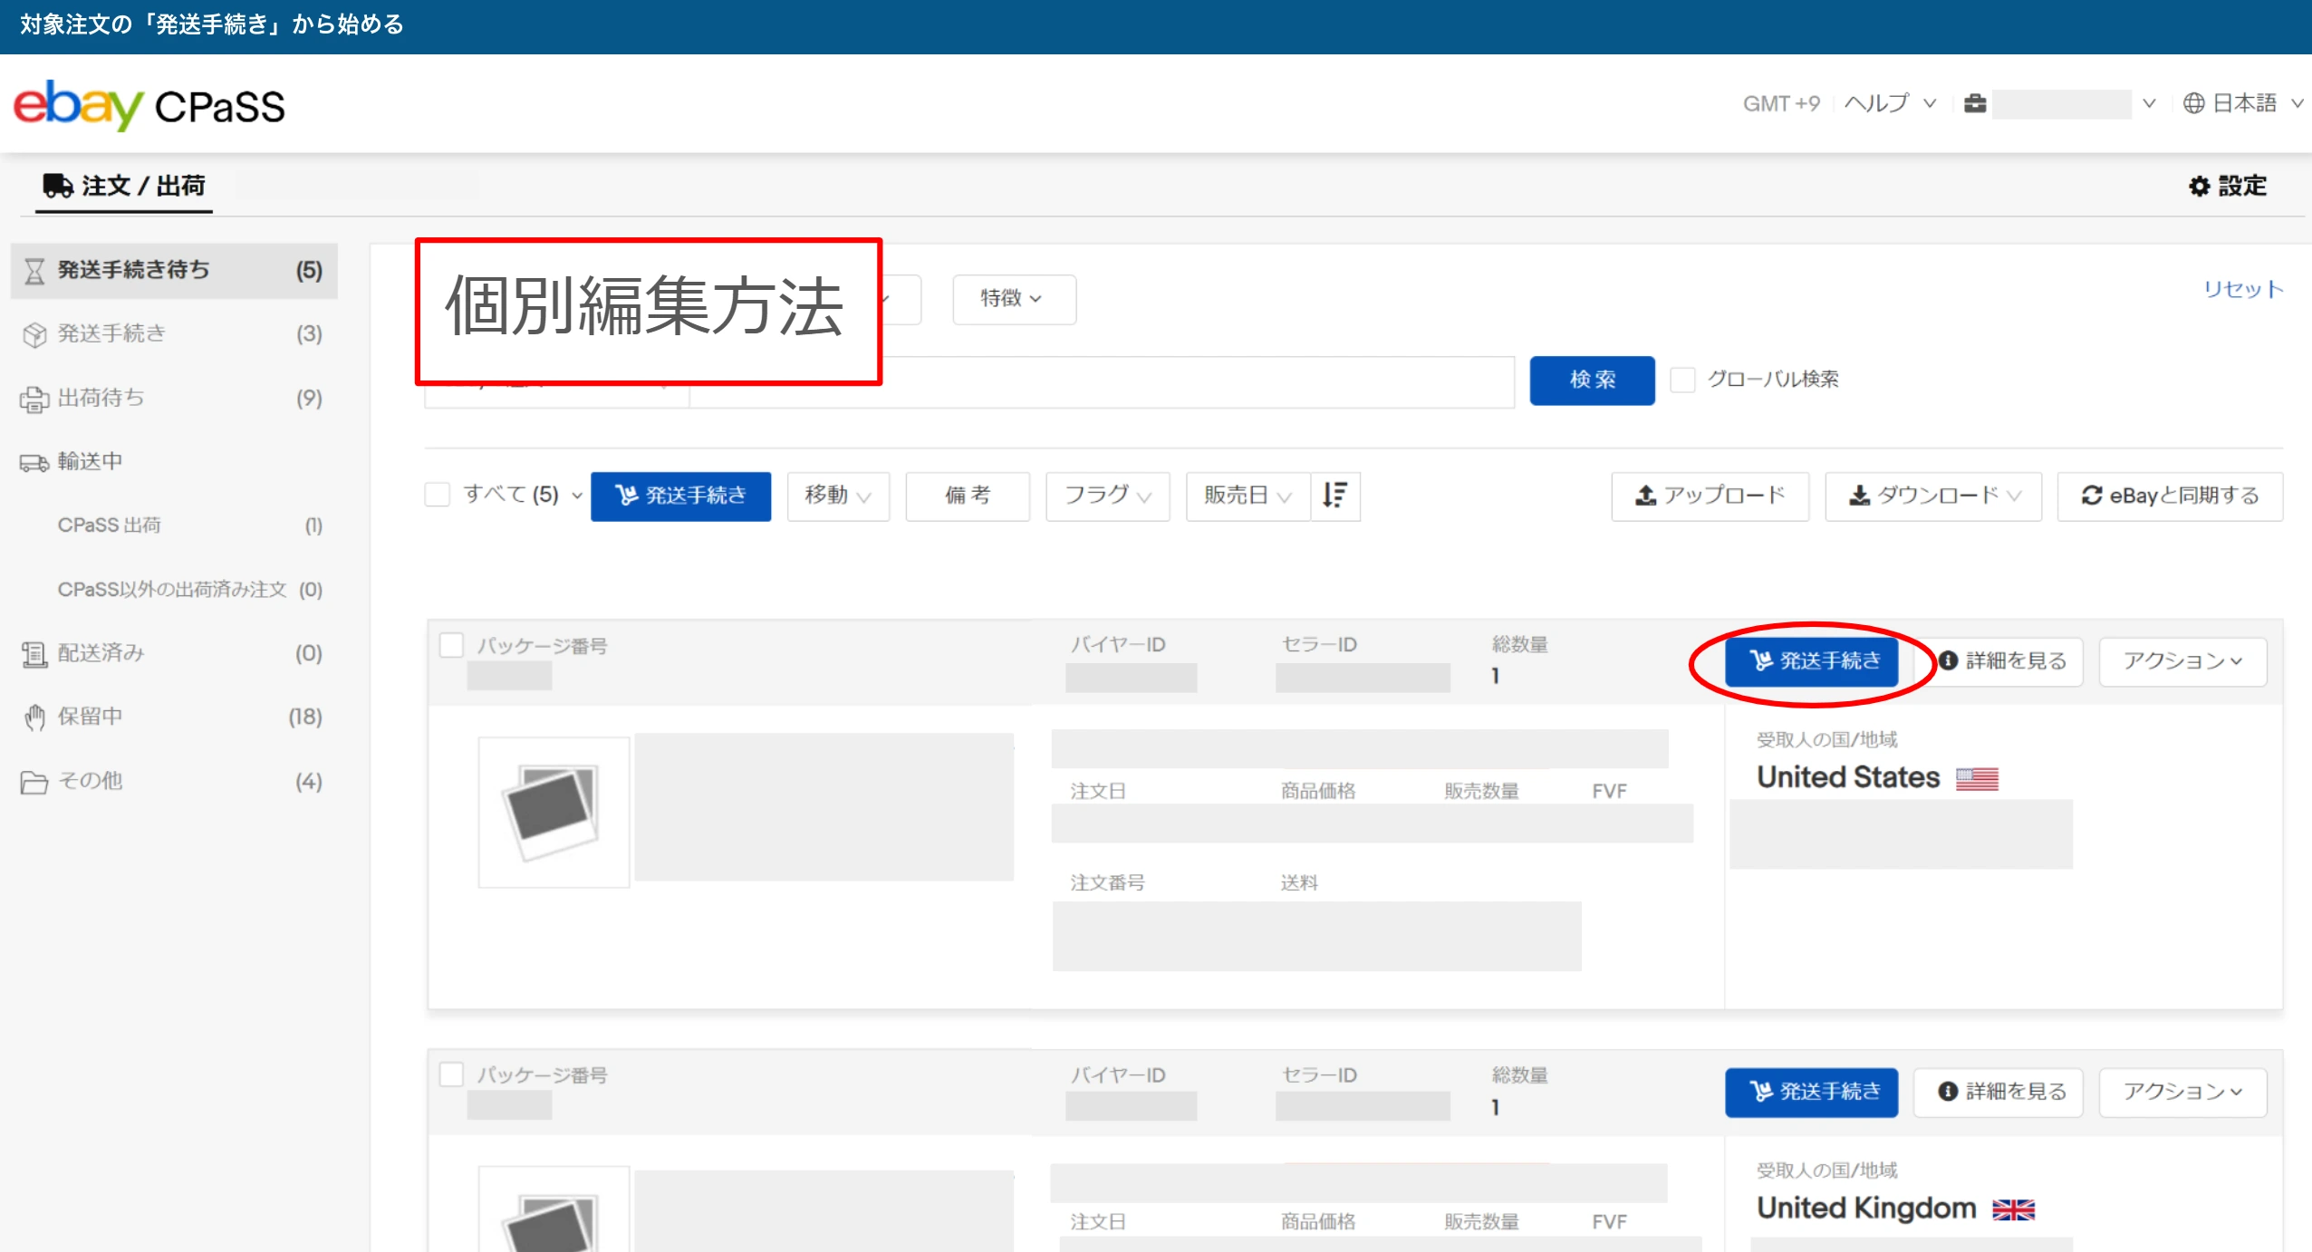This screenshot has width=2312, height=1252.
Task: Click the box icon beside 発送手続き (3)
Action: pos(34,334)
